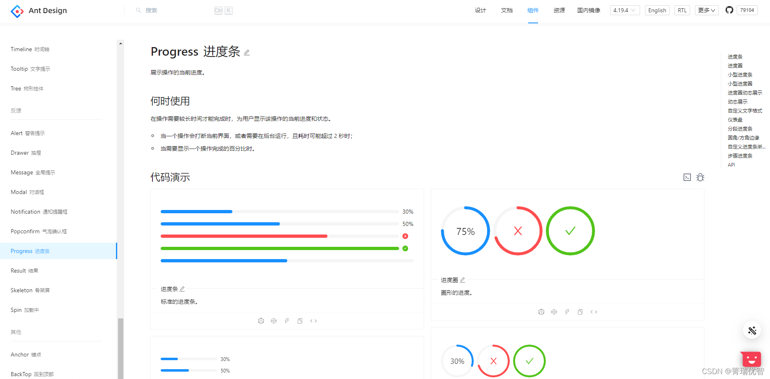Viewport: 770px width, 379px height.
Task: Expand the 反馈 section in the sidebar
Action: 16,110
